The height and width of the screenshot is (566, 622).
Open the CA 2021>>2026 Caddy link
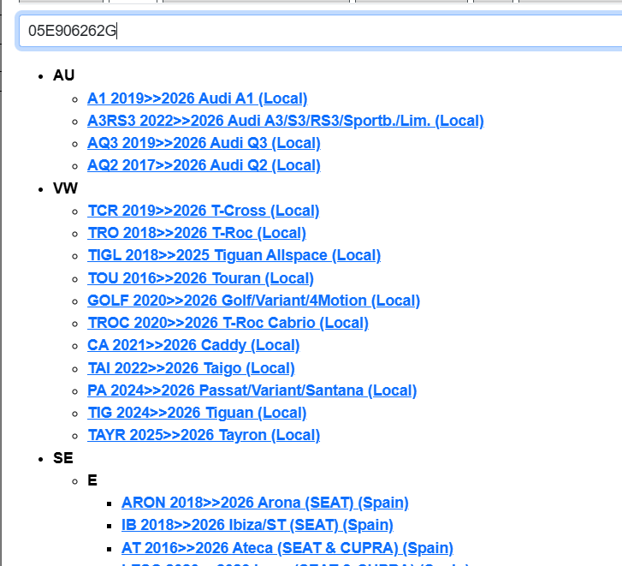pos(193,345)
